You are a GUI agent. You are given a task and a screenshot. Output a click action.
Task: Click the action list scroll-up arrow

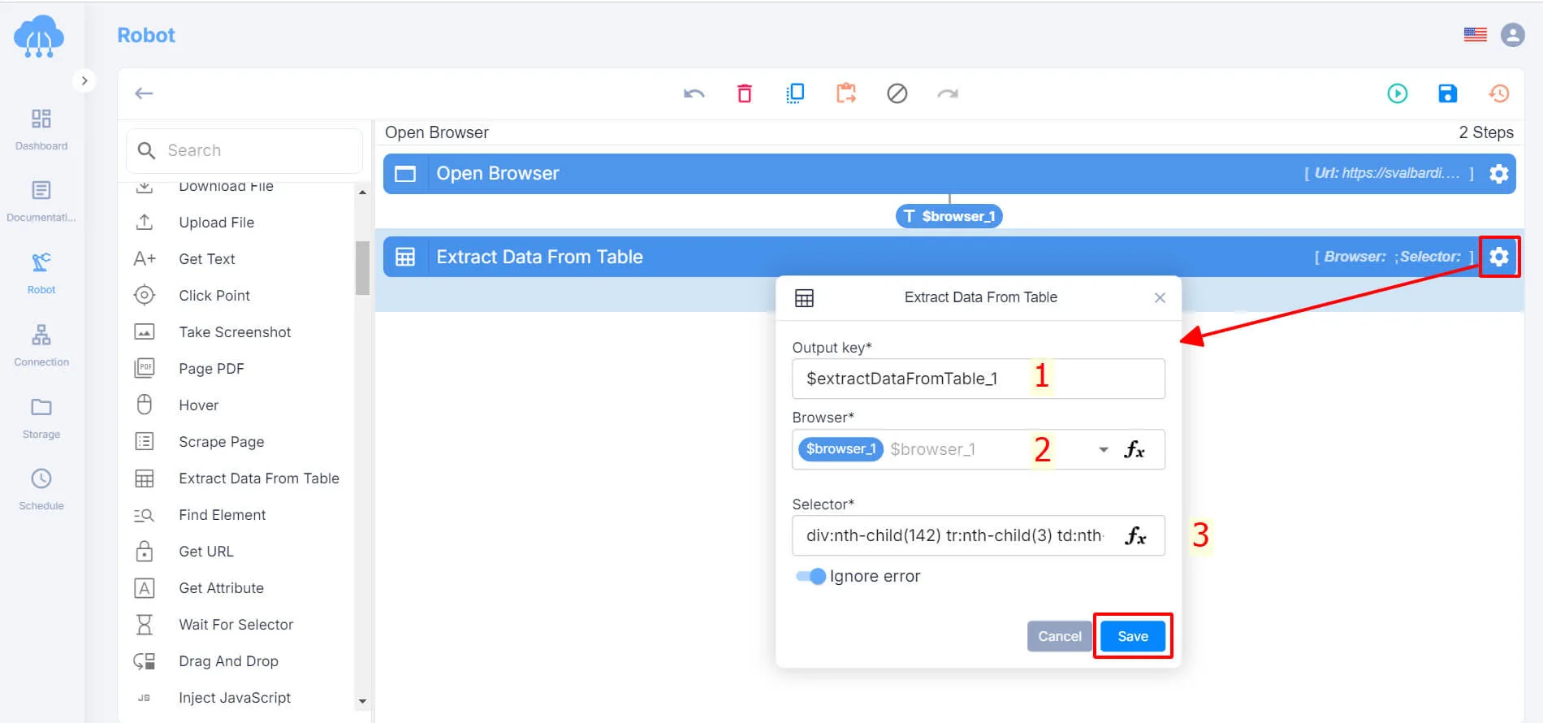point(362,193)
